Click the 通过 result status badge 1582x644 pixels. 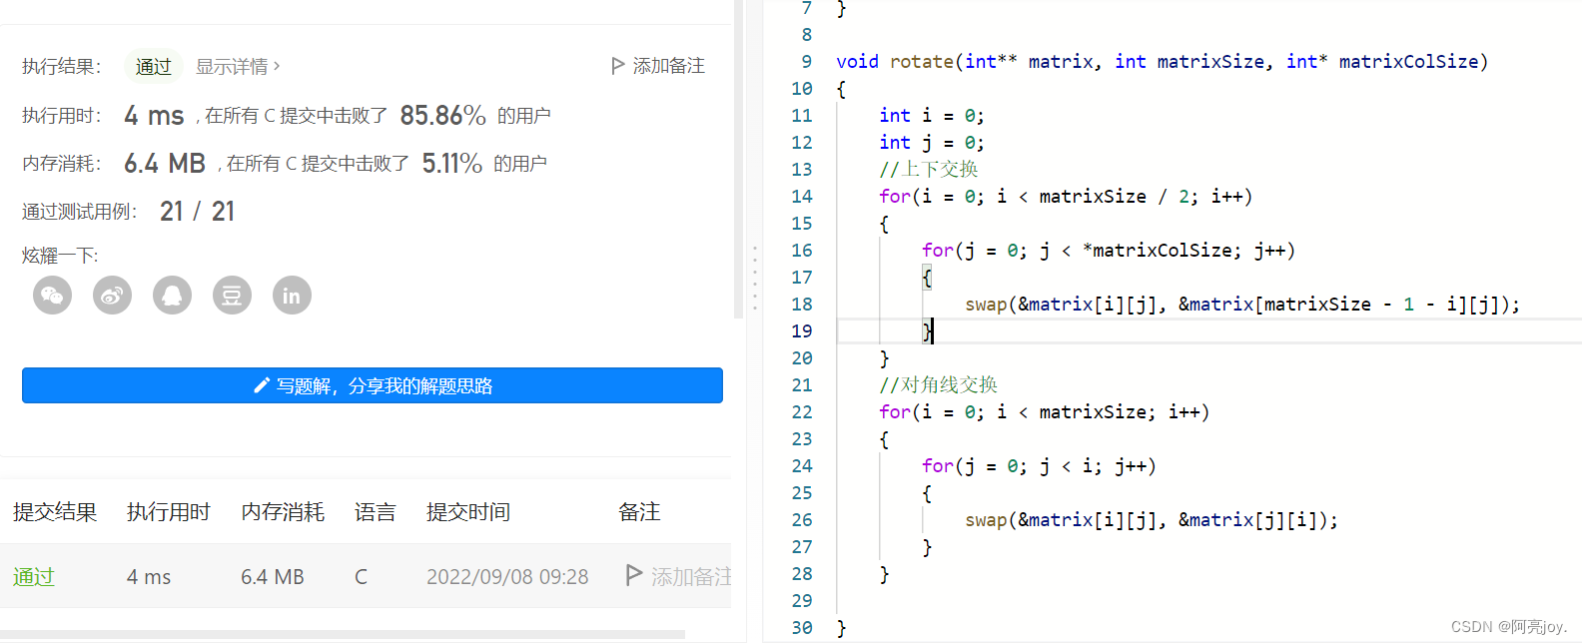154,66
